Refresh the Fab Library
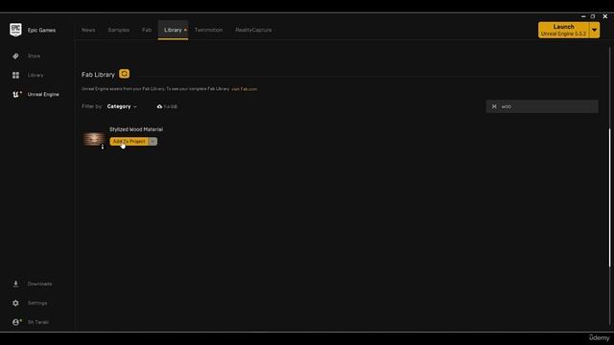 (124, 74)
